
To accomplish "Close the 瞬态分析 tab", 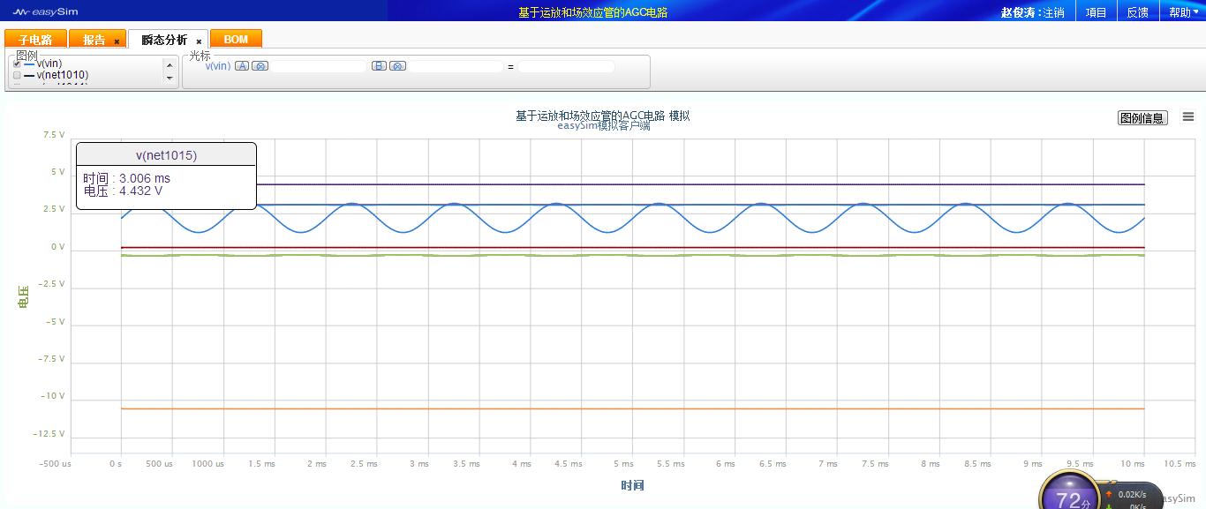I will click(199, 41).
